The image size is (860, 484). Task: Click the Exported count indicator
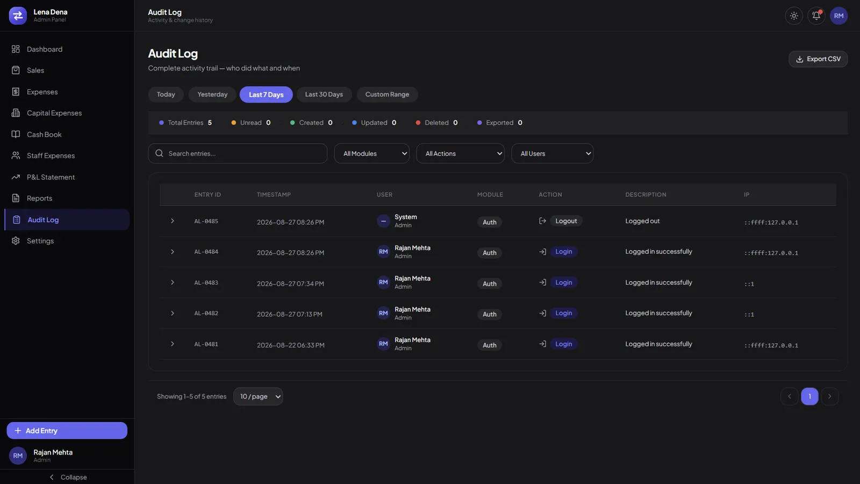[499, 123]
